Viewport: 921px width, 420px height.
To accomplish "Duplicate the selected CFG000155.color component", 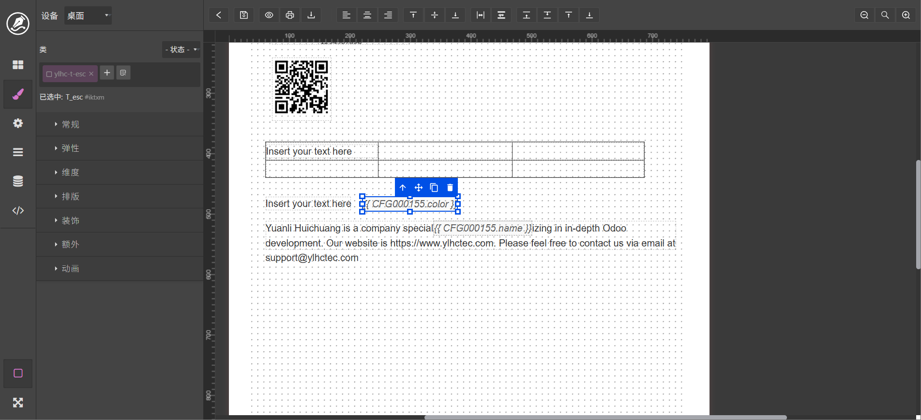I will pyautogui.click(x=434, y=188).
